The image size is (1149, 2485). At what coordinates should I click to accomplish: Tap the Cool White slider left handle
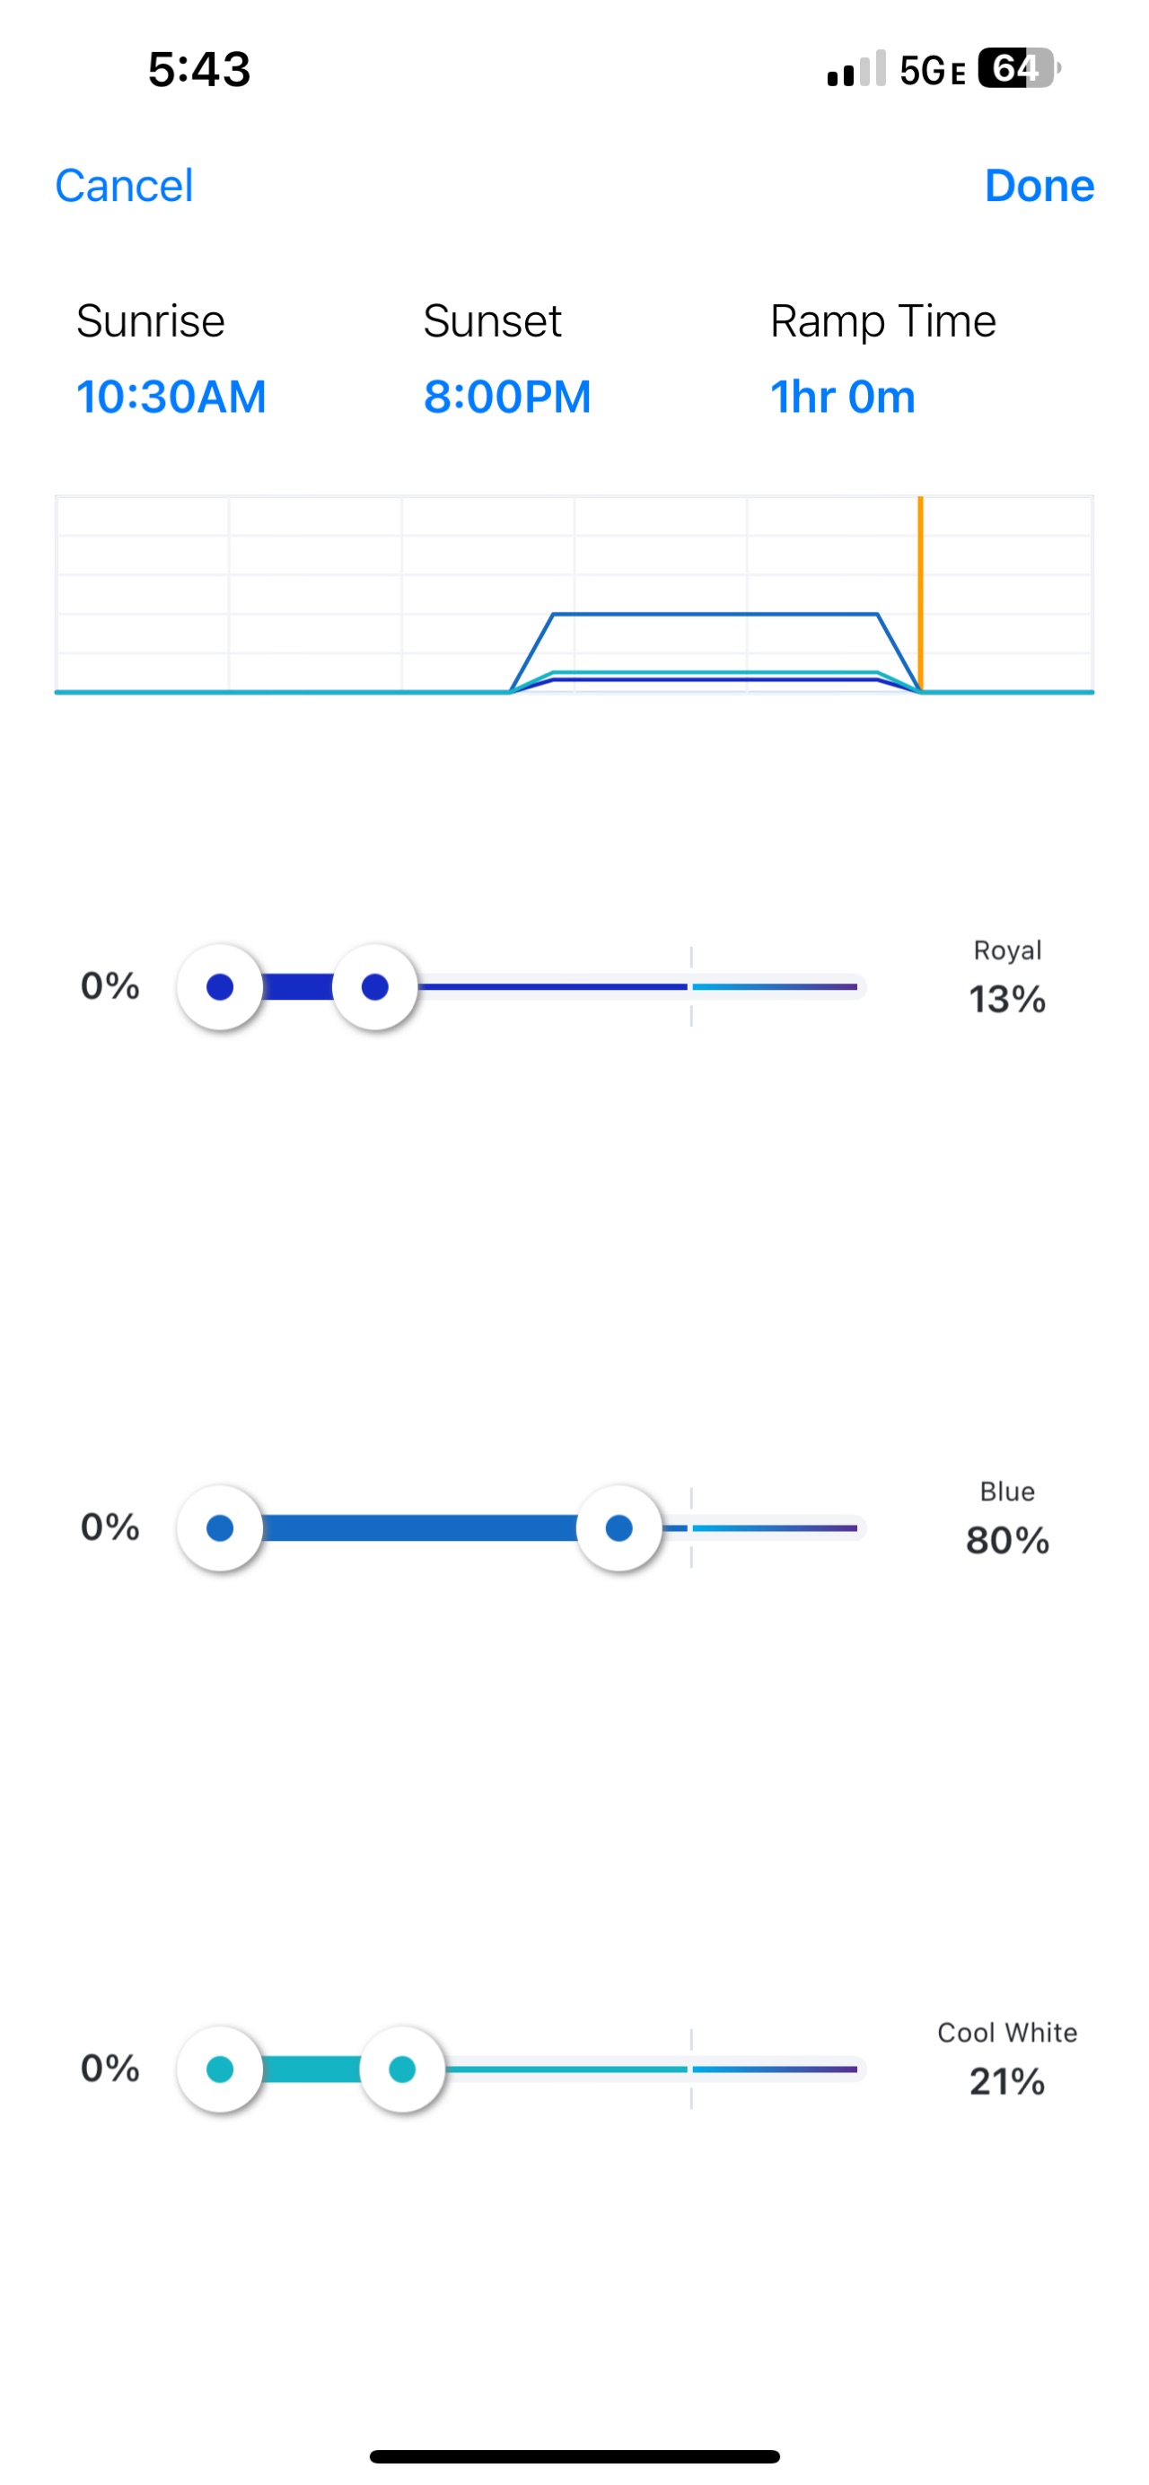pos(220,2069)
